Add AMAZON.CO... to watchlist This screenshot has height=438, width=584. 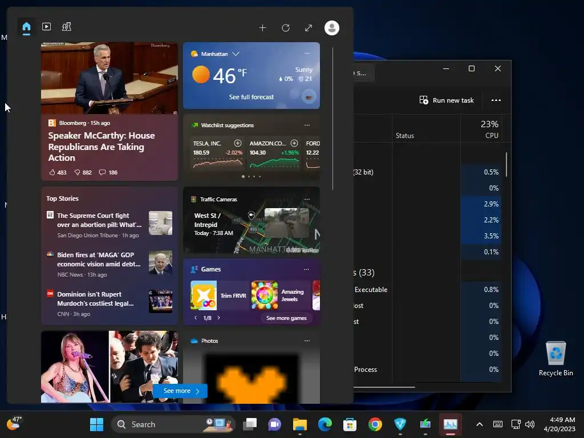click(x=294, y=143)
